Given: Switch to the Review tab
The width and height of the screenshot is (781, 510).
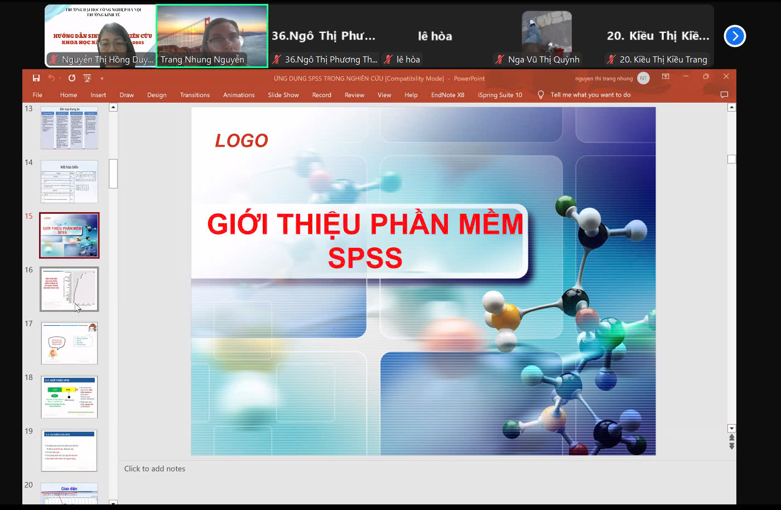Looking at the screenshot, I should pyautogui.click(x=354, y=95).
